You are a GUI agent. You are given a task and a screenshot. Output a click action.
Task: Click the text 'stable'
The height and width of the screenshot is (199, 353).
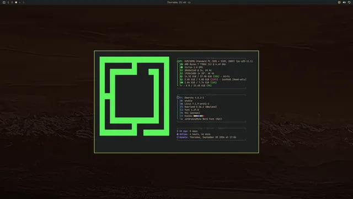point(189,101)
